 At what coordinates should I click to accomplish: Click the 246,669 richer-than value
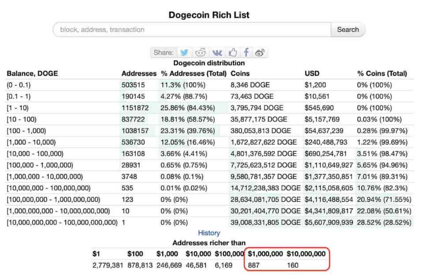coord(169,265)
